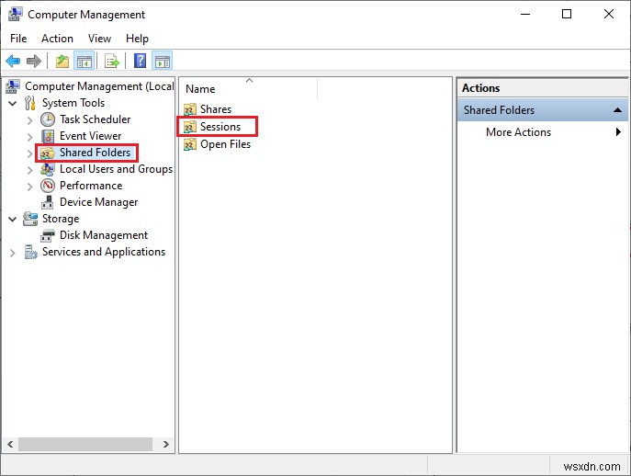Viewport: 631px width, 476px height.
Task: Click the Shares folder icon
Action: tap(190, 109)
